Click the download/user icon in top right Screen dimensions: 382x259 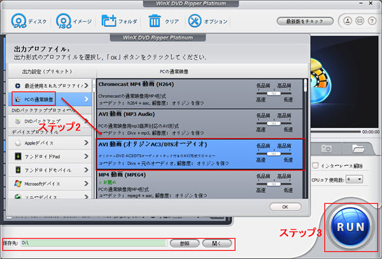(348, 21)
